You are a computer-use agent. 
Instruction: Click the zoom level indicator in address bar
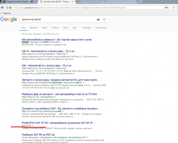click(166, 7)
